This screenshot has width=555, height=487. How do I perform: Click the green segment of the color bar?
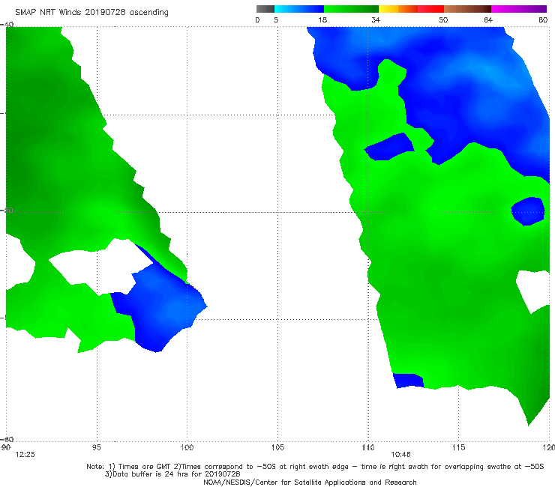point(351,9)
